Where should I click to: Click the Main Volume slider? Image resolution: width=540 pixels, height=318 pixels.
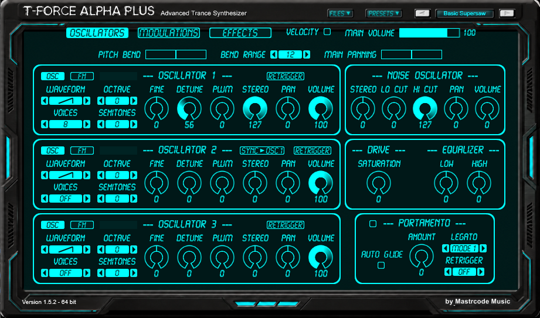(429, 33)
